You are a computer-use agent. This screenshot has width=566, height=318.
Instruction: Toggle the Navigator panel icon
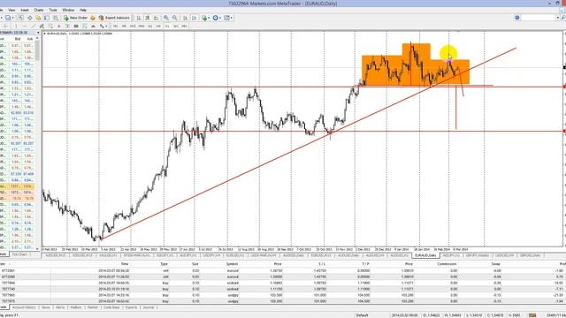tap(38, 18)
